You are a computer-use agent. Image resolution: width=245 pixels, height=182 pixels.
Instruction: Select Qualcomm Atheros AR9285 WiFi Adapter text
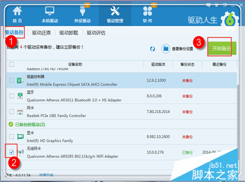(73, 156)
